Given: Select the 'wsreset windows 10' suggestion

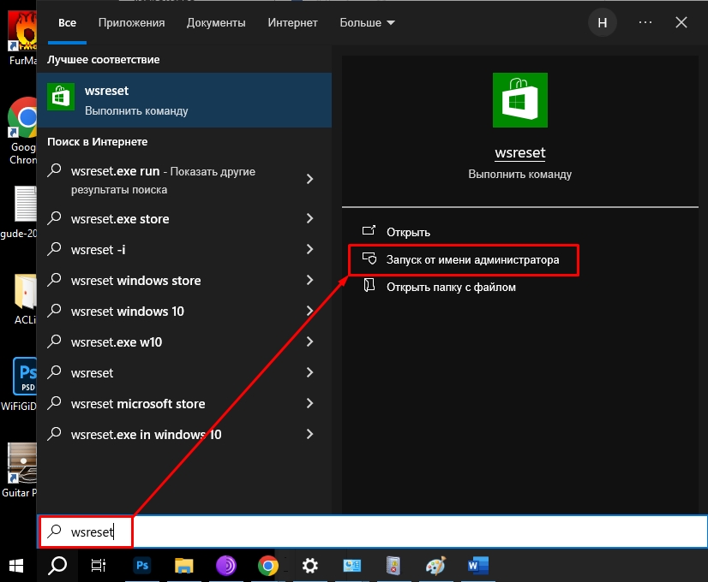Looking at the screenshot, I should click(x=128, y=312).
